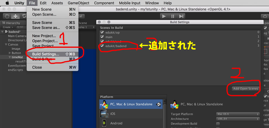
Task: Select EventSystem in Hierarchy
Action: (x=17, y=66)
